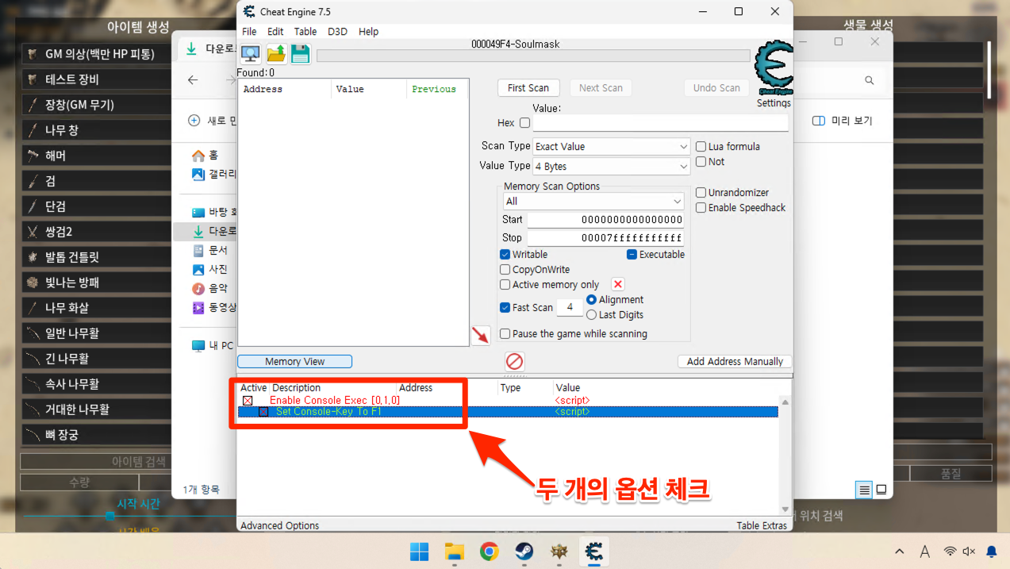Image resolution: width=1010 pixels, height=569 pixels.
Task: Open Advanced Options
Action: pos(279,525)
